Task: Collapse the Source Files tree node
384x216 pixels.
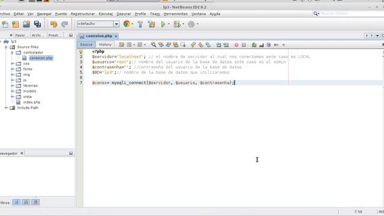Action: [6, 47]
